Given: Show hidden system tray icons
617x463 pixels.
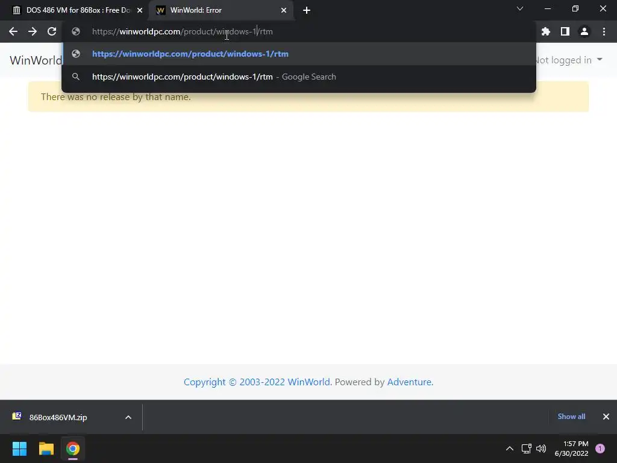Looking at the screenshot, I should [x=510, y=449].
